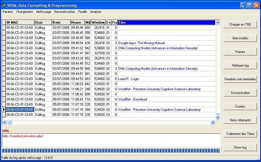Click the WUM application title bar icon
The width and height of the screenshot is (261, 162).
pos(4,5)
